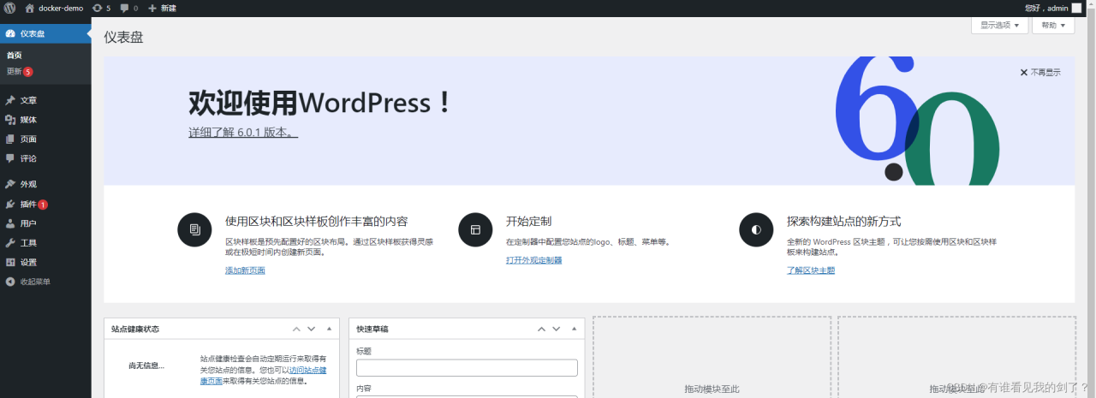Open the 显示选项 dropdown
The height and width of the screenshot is (398, 1096).
(x=999, y=25)
